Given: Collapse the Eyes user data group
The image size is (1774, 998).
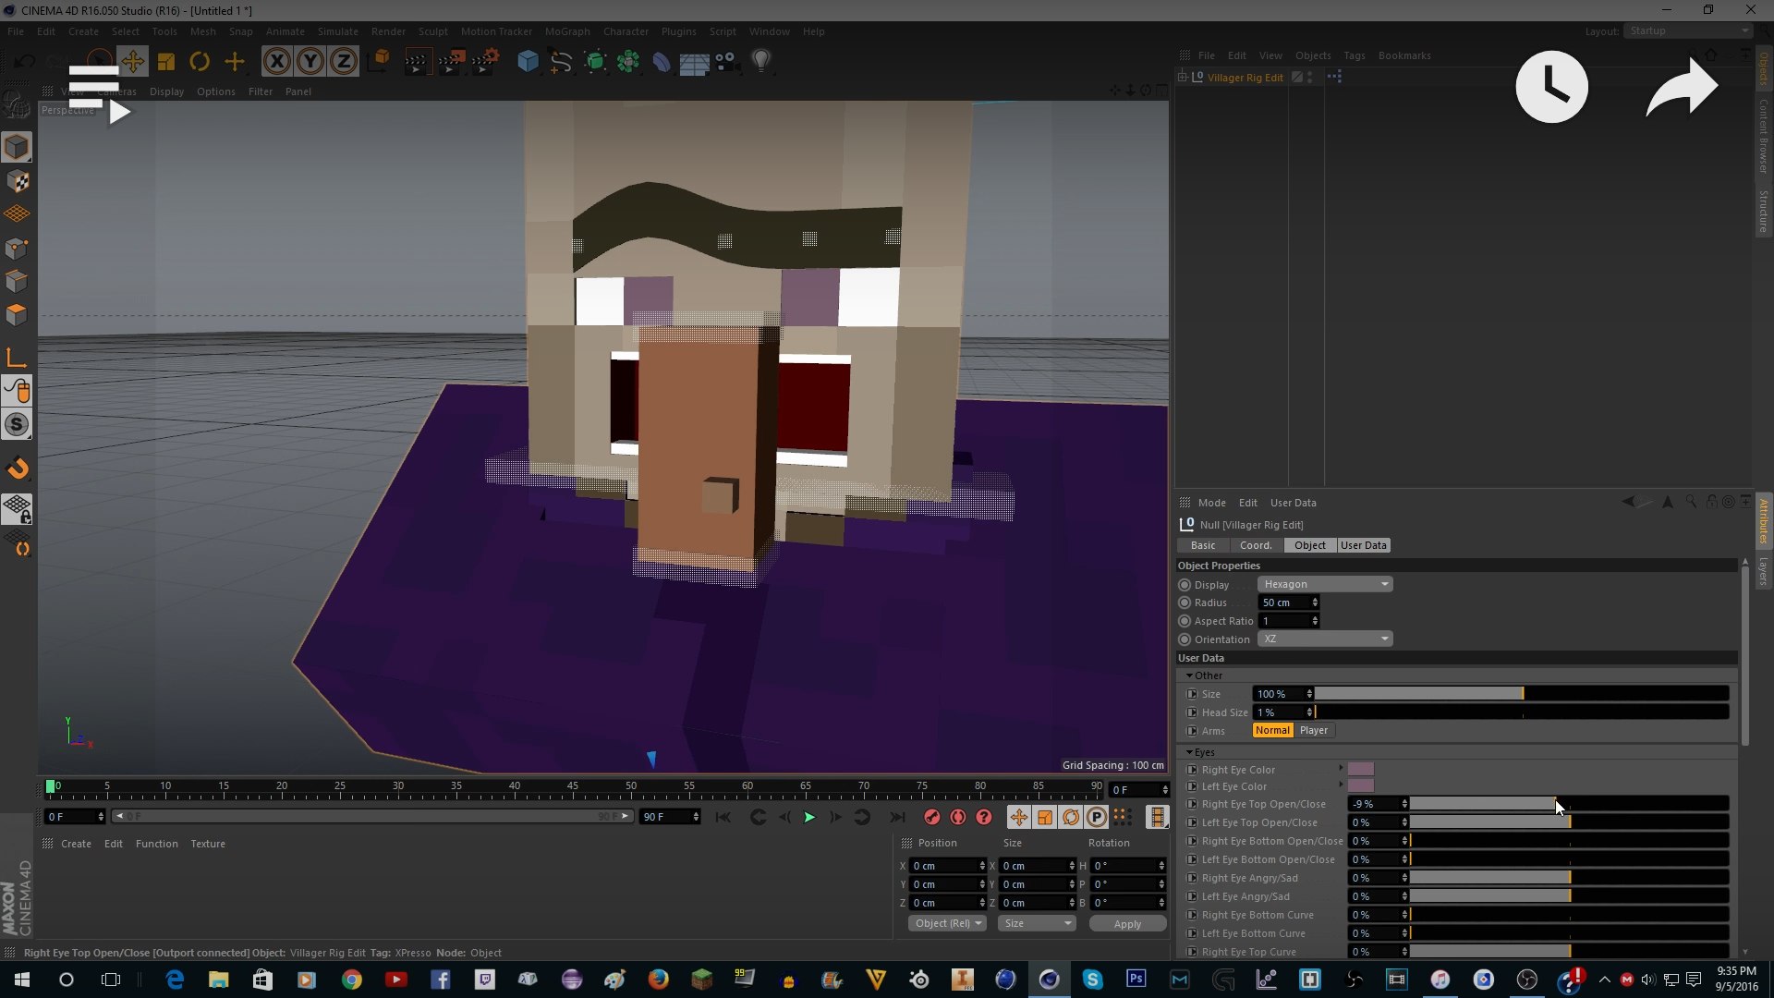Looking at the screenshot, I should pyautogui.click(x=1190, y=752).
